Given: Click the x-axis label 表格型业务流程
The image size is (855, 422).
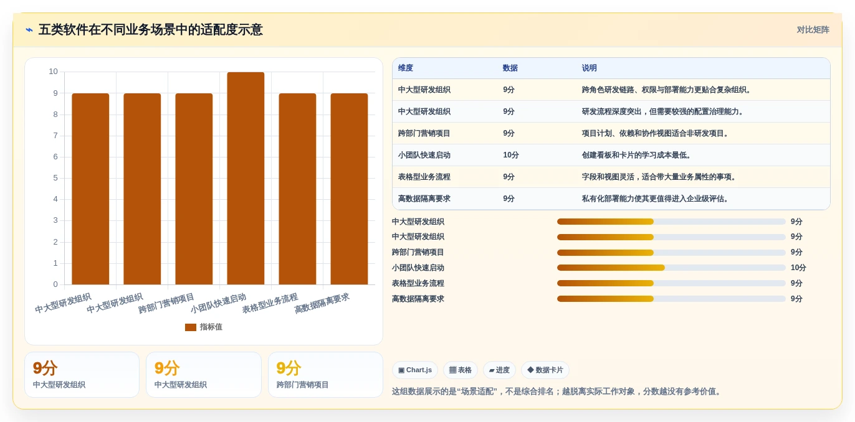Looking at the screenshot, I should coord(270,303).
